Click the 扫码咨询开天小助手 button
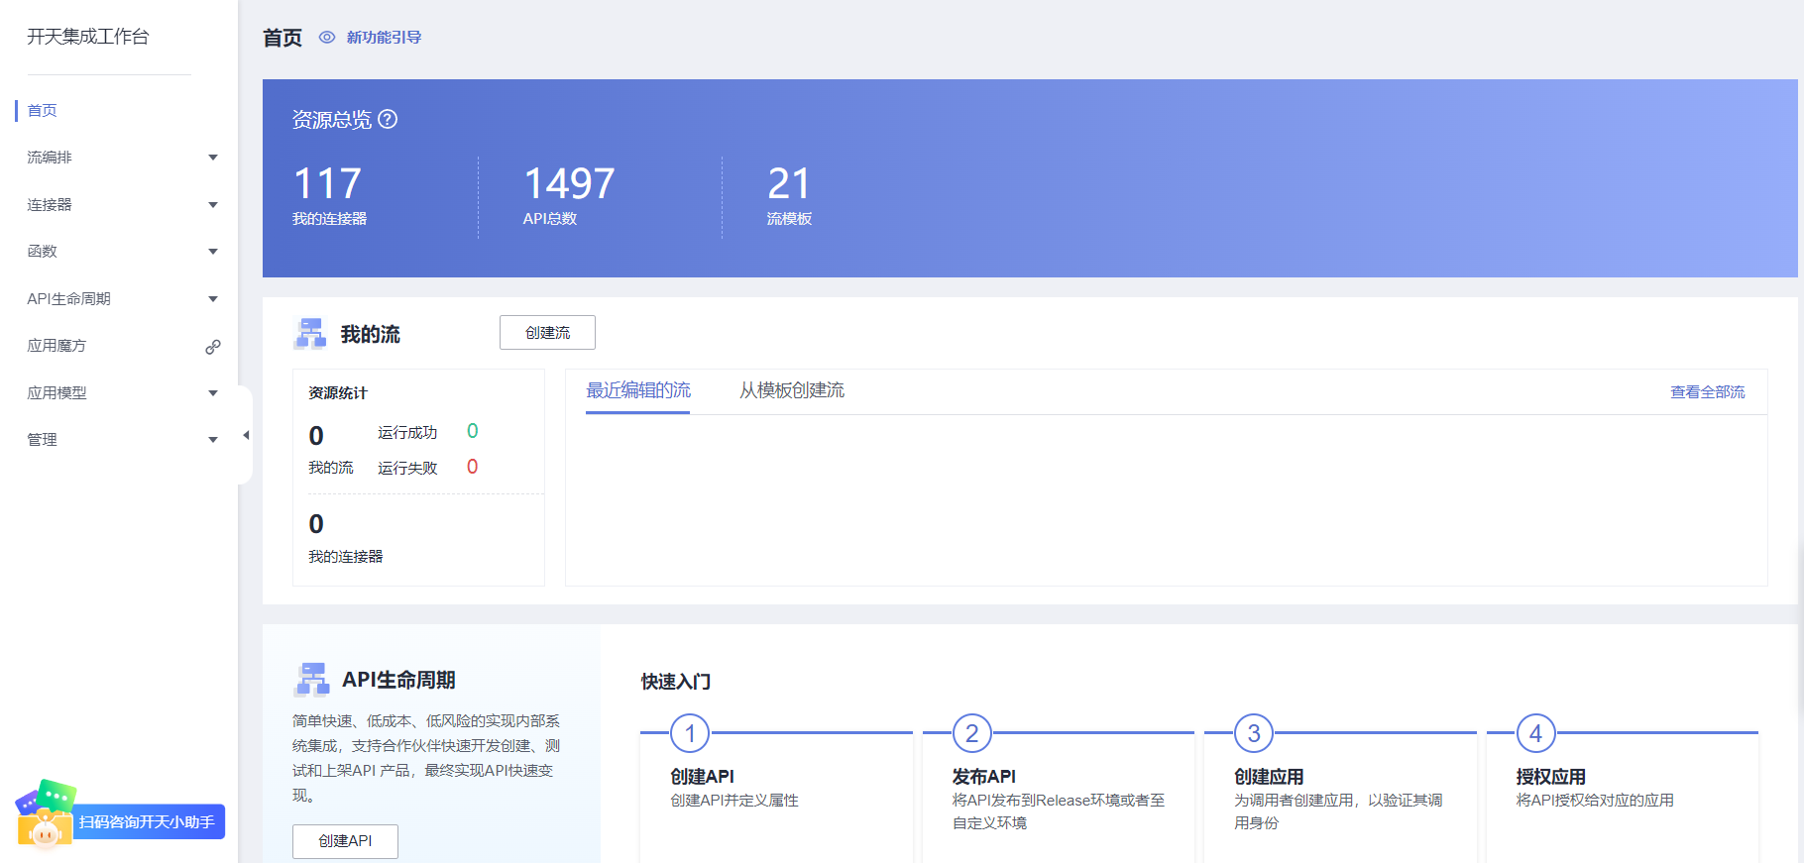Image resolution: width=1804 pixels, height=863 pixels. 147,822
